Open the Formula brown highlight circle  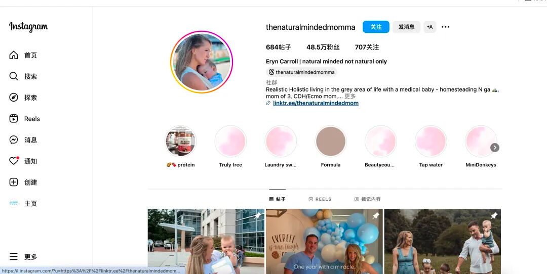[331, 142]
